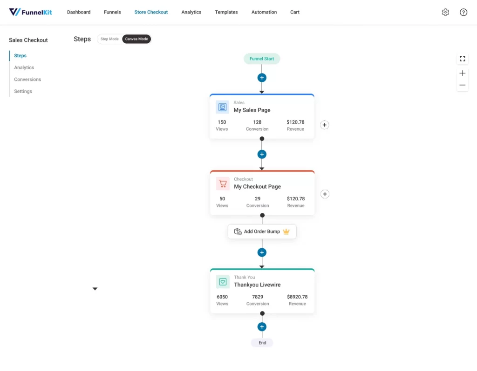Select Canvas Mode toggle

136,39
